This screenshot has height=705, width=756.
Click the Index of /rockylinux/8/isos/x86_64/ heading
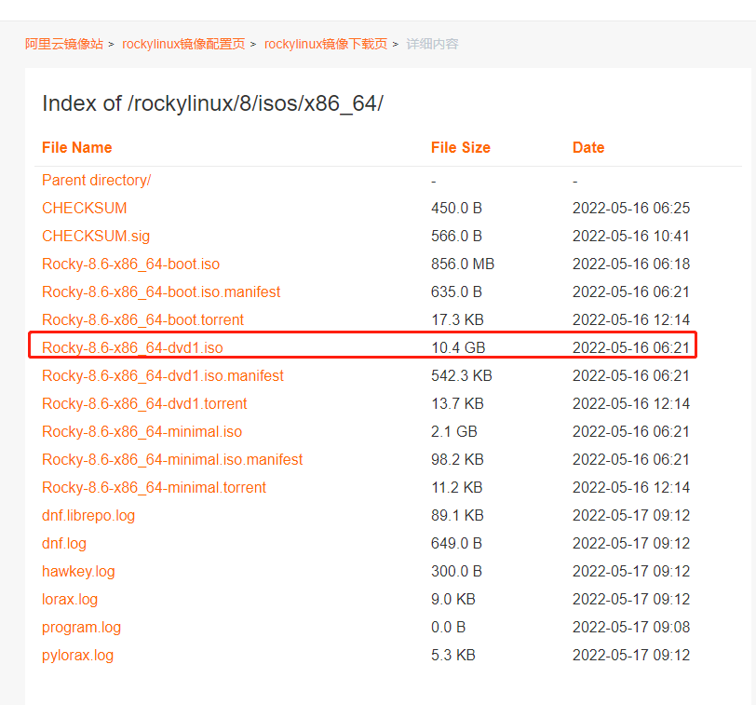click(x=212, y=103)
